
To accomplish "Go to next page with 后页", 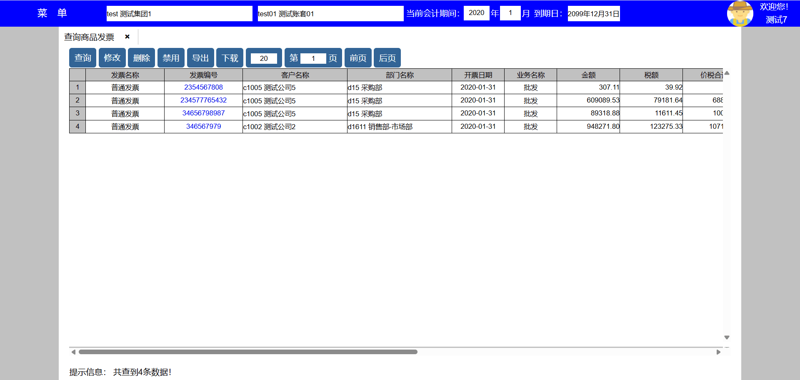I will click(387, 58).
